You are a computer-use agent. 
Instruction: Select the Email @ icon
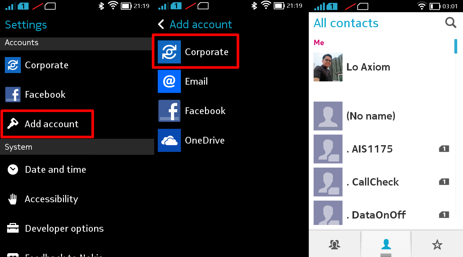point(169,81)
